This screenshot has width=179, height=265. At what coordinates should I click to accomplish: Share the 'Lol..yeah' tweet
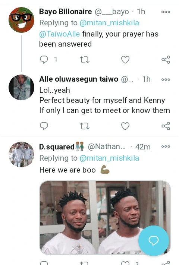(x=166, y=126)
